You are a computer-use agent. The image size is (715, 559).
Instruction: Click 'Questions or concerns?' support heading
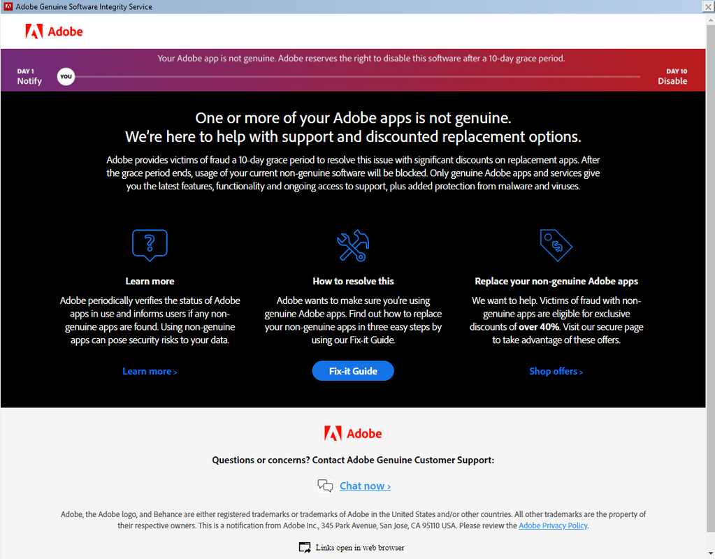(x=353, y=460)
